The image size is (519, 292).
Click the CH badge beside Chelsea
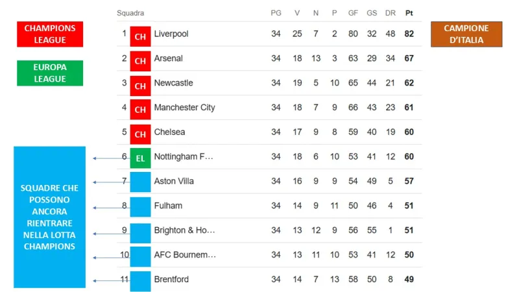[x=140, y=134]
